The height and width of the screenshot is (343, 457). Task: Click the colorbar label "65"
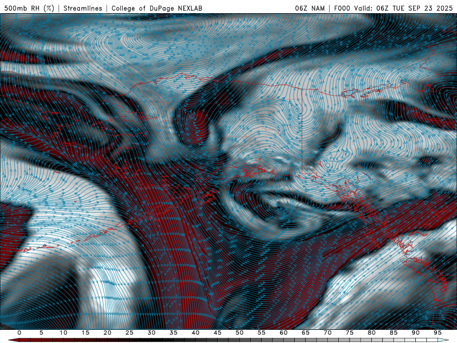click(306, 333)
